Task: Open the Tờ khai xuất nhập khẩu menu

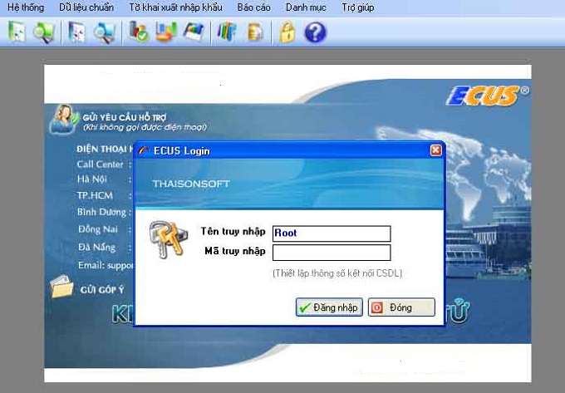Action: (175, 7)
